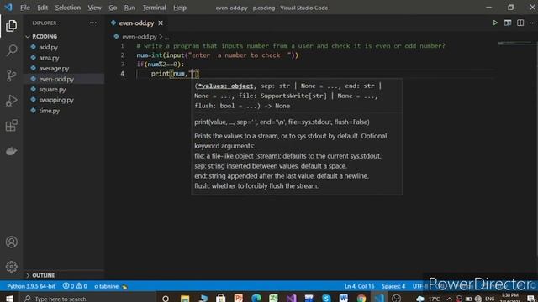The height and width of the screenshot is (302, 538).
Task: Click the Windows taskbar search box
Action: click(x=87, y=299)
